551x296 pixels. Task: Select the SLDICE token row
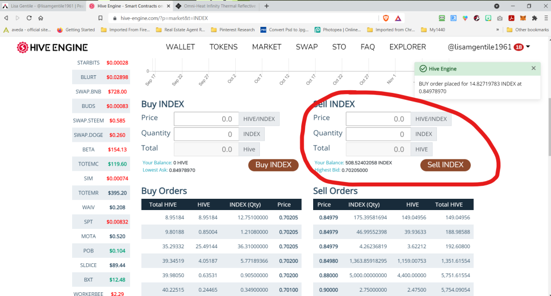pos(101,265)
